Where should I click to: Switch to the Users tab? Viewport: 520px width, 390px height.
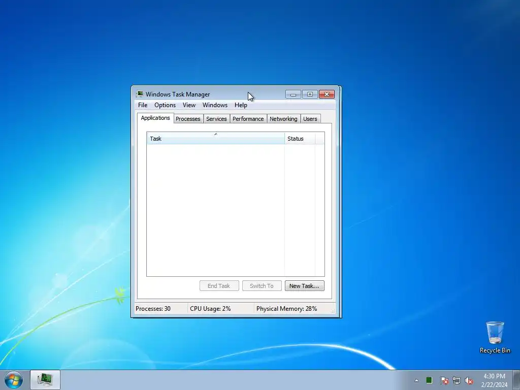(310, 119)
